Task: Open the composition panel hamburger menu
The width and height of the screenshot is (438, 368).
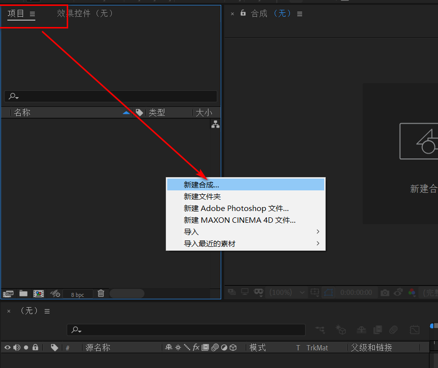Action: click(300, 14)
